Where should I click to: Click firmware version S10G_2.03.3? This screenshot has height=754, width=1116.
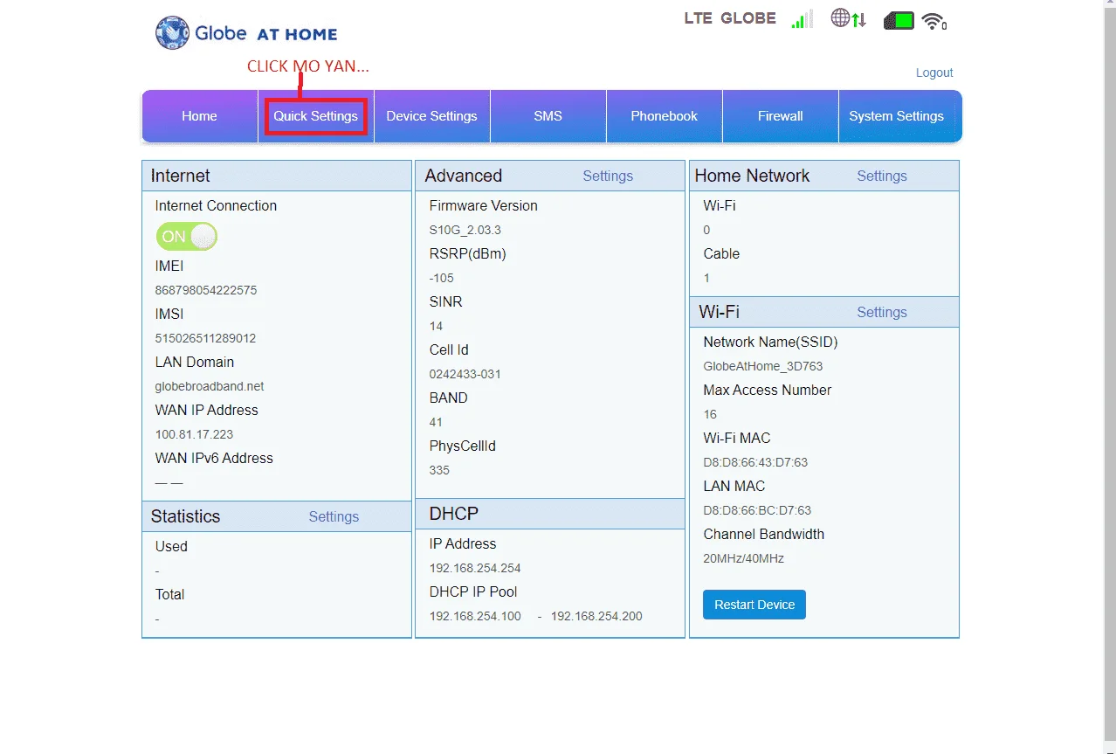pos(465,230)
